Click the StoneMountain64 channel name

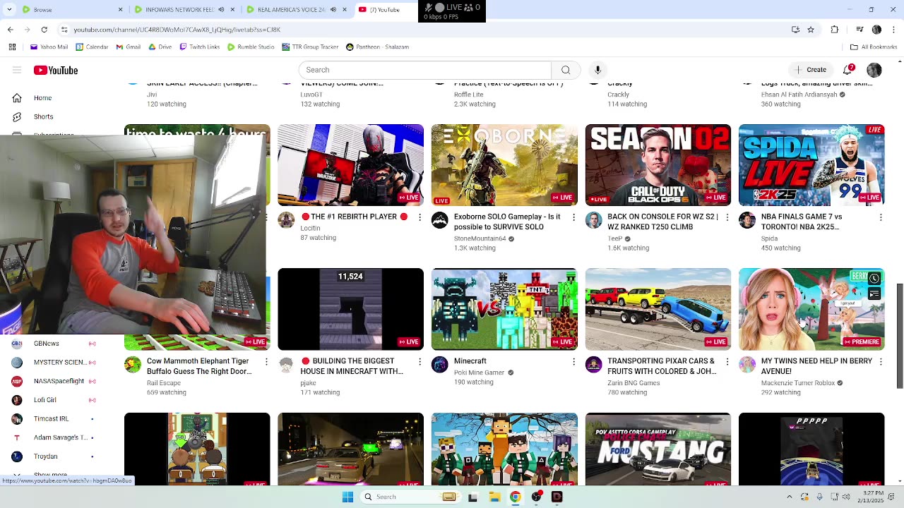tap(480, 238)
